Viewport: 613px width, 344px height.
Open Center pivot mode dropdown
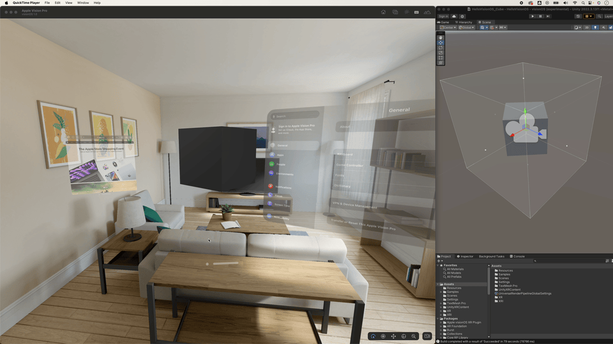448,27
